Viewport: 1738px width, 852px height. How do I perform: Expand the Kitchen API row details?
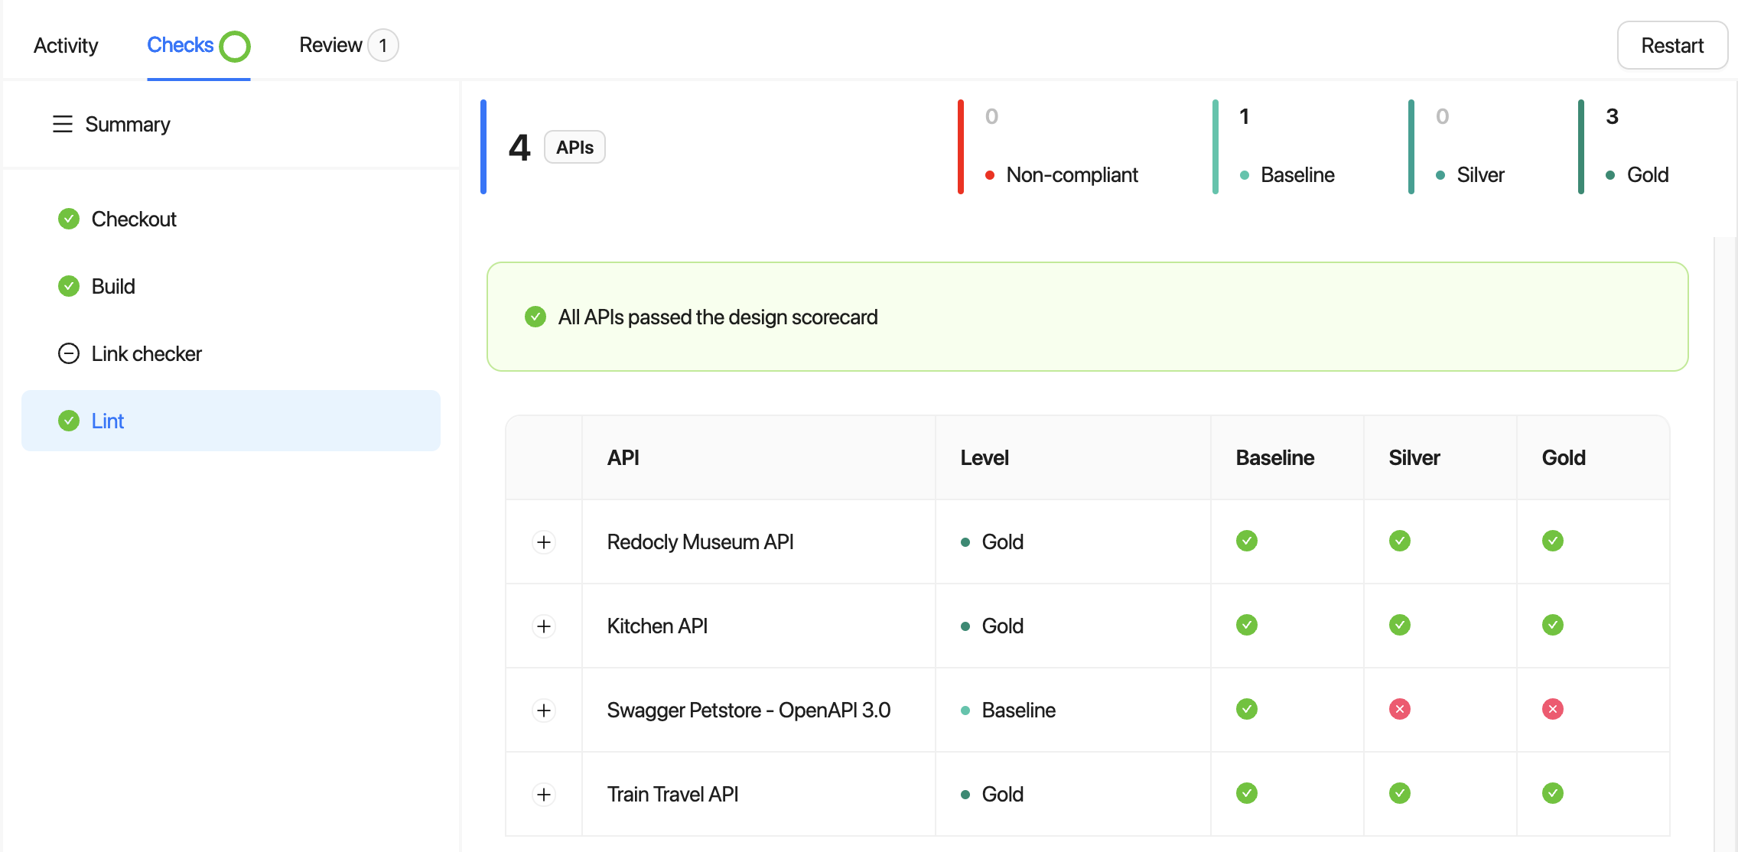[x=543, y=626]
